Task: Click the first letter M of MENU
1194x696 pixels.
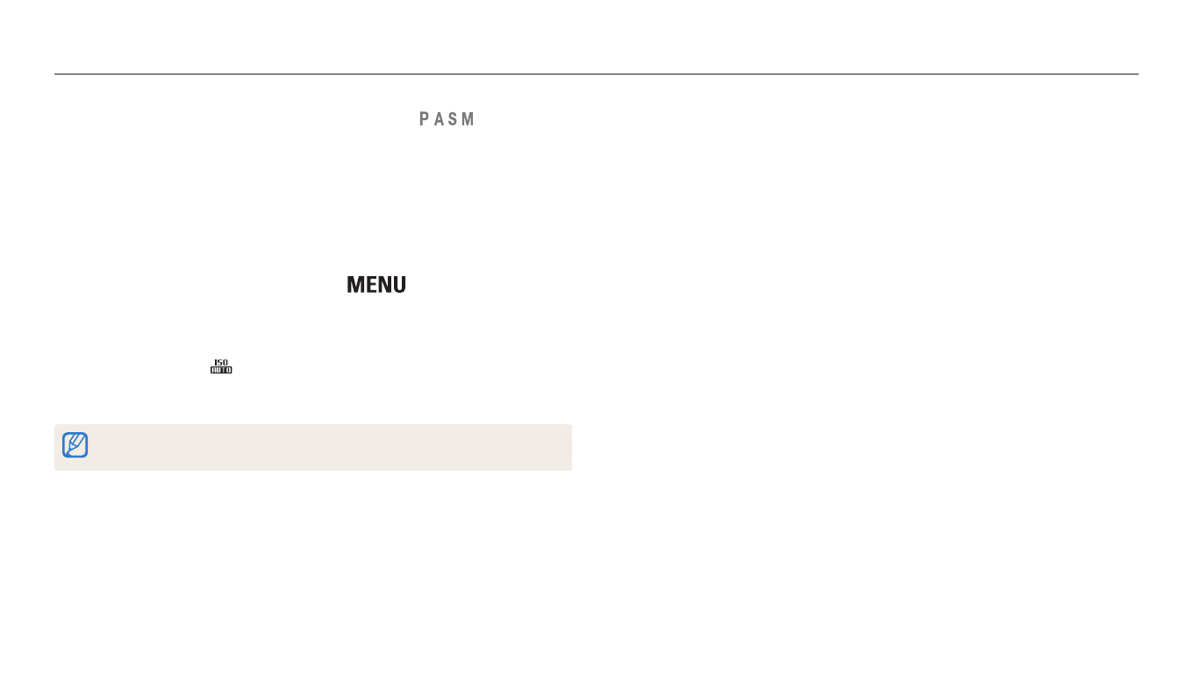Action: (355, 285)
